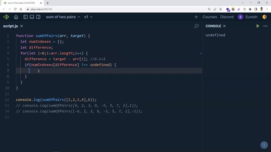Click the browser zoom magnifier icon

(x=209, y=9)
